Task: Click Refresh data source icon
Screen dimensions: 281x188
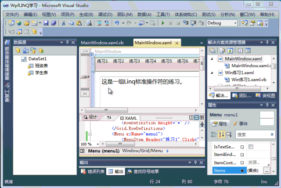Action: pos(41,51)
